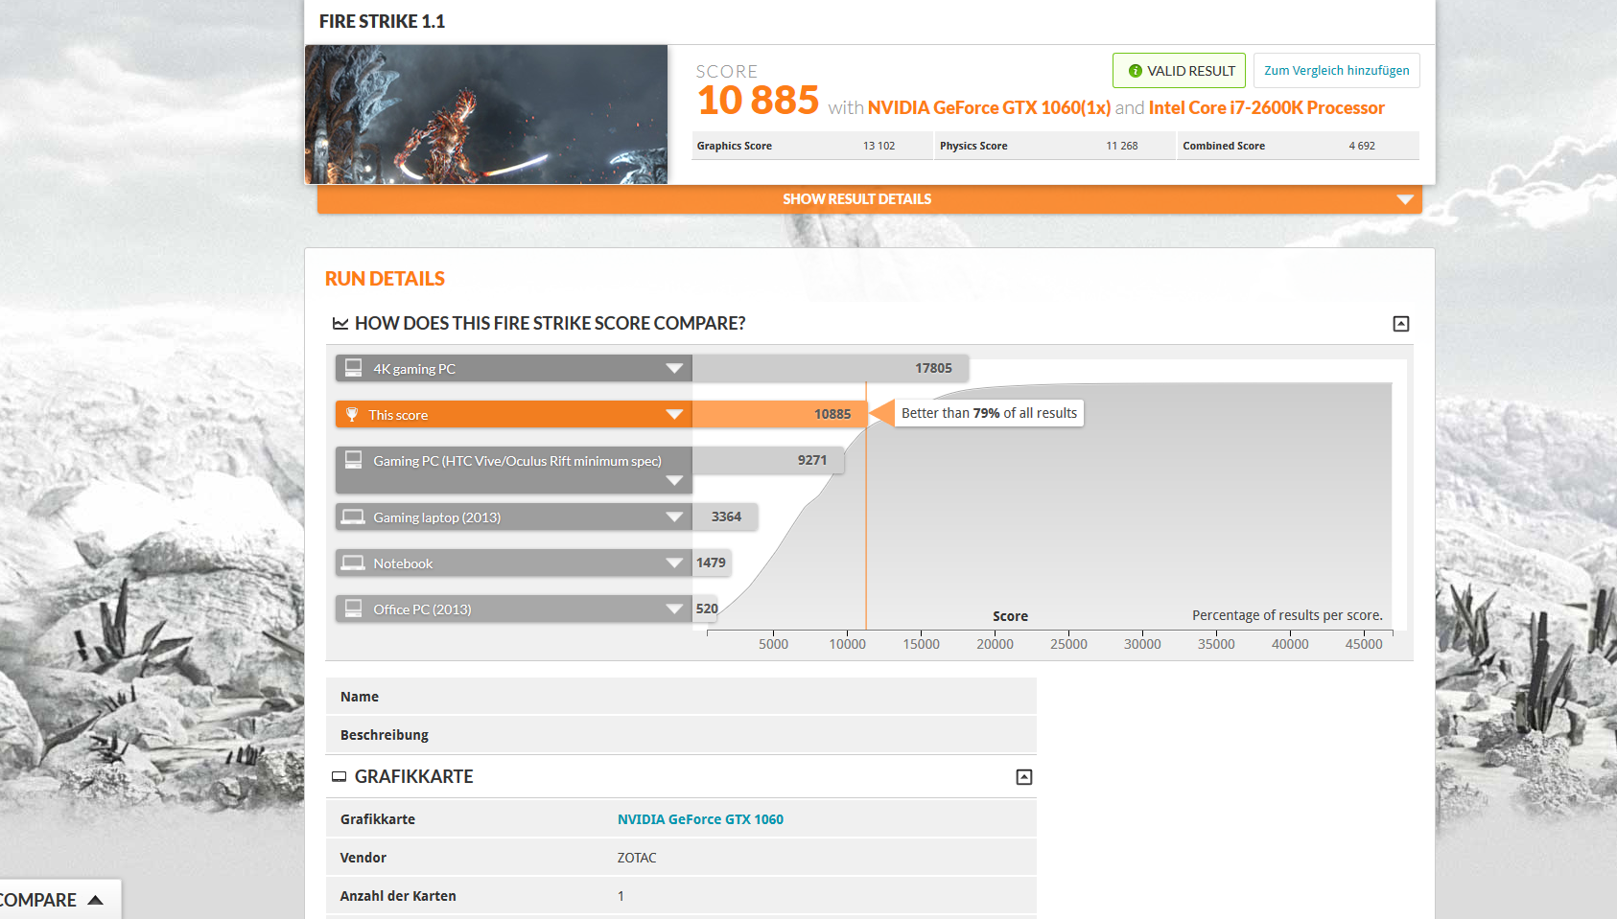Image resolution: width=1617 pixels, height=919 pixels.
Task: Expand the Office PC (2013) dropdown arrow
Action: point(674,609)
